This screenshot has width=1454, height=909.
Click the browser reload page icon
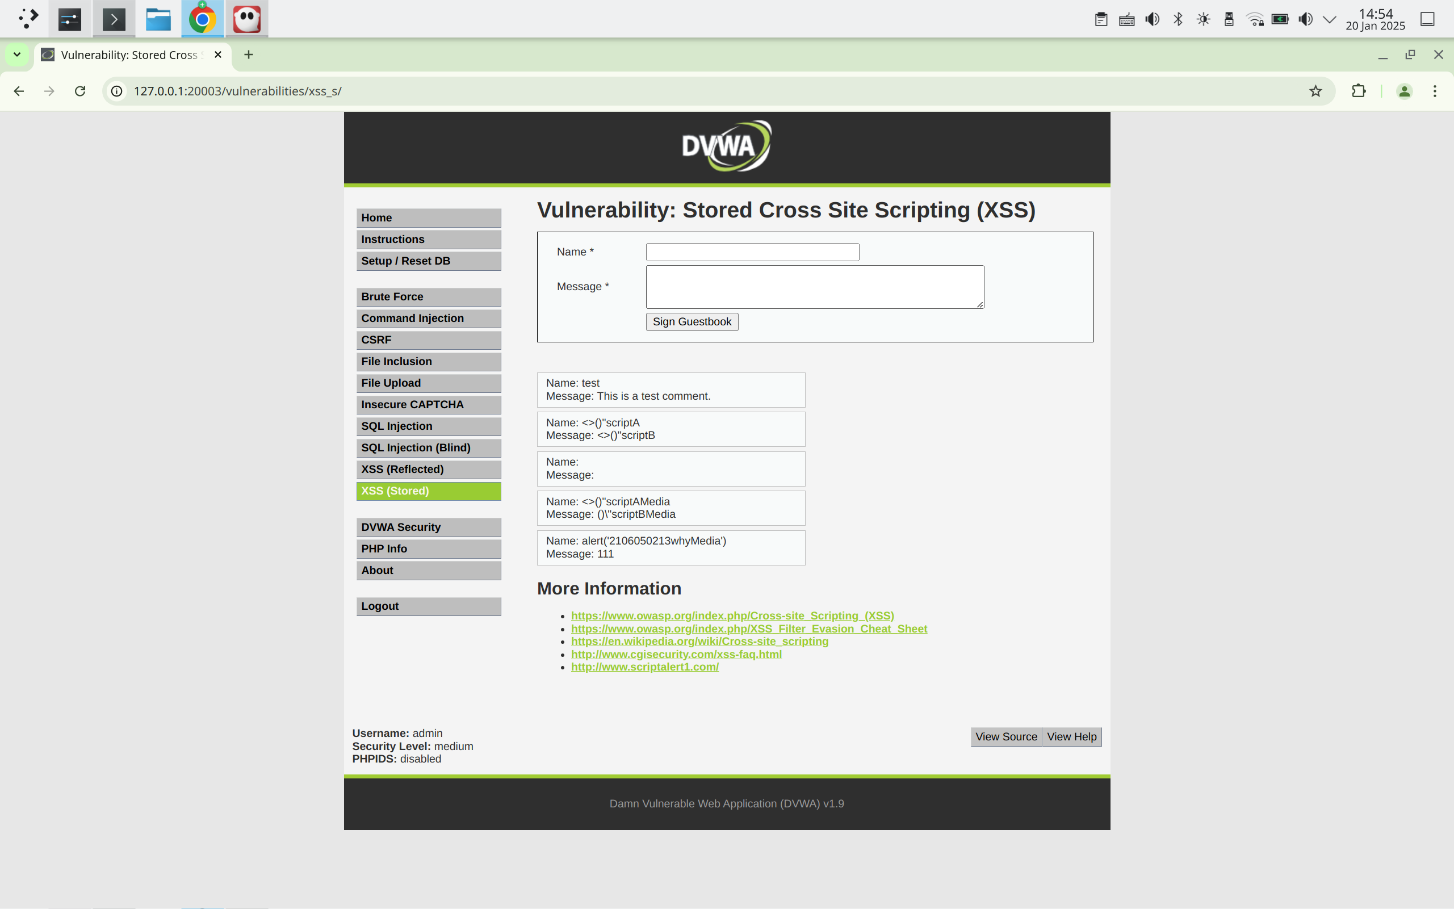tap(80, 91)
